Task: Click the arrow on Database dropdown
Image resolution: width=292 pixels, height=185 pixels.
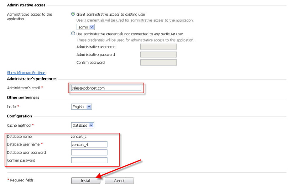Action: click(91, 126)
